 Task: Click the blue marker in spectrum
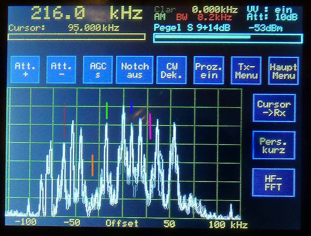coord(132,107)
